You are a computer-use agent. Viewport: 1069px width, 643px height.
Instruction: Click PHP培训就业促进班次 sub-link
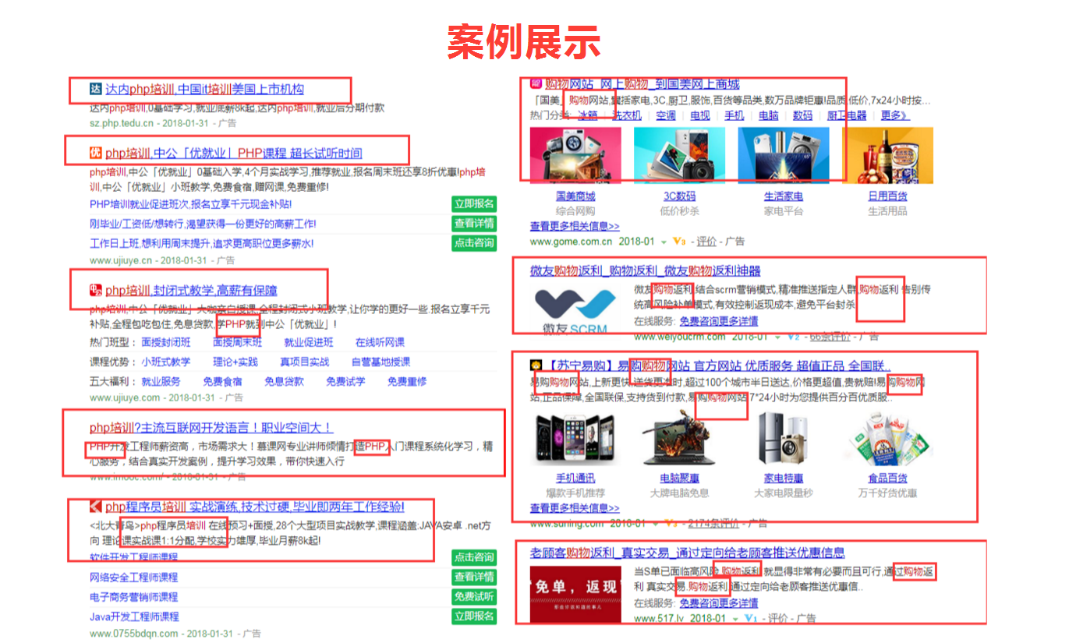click(191, 204)
